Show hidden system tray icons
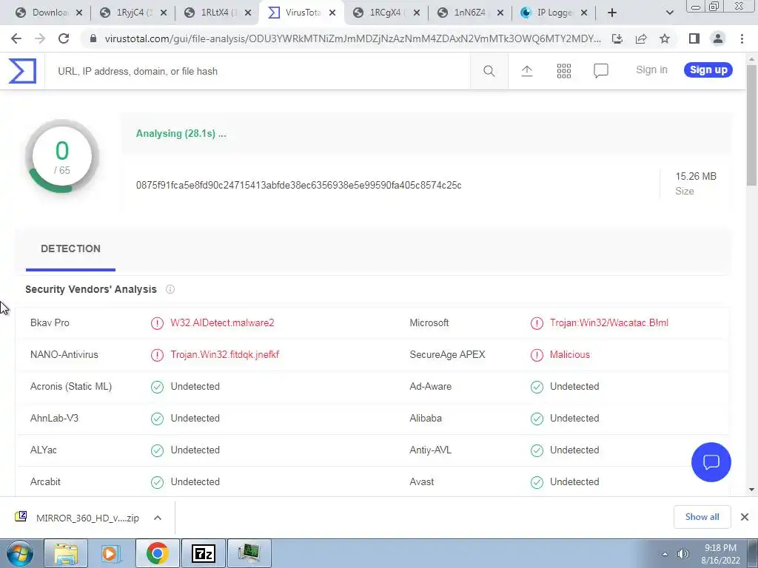 pos(665,554)
